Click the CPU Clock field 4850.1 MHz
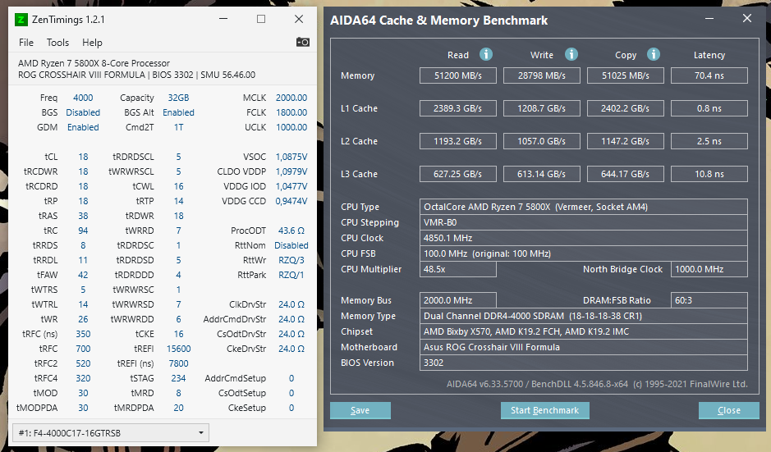Viewport: 771px width, 452px height. 584,238
